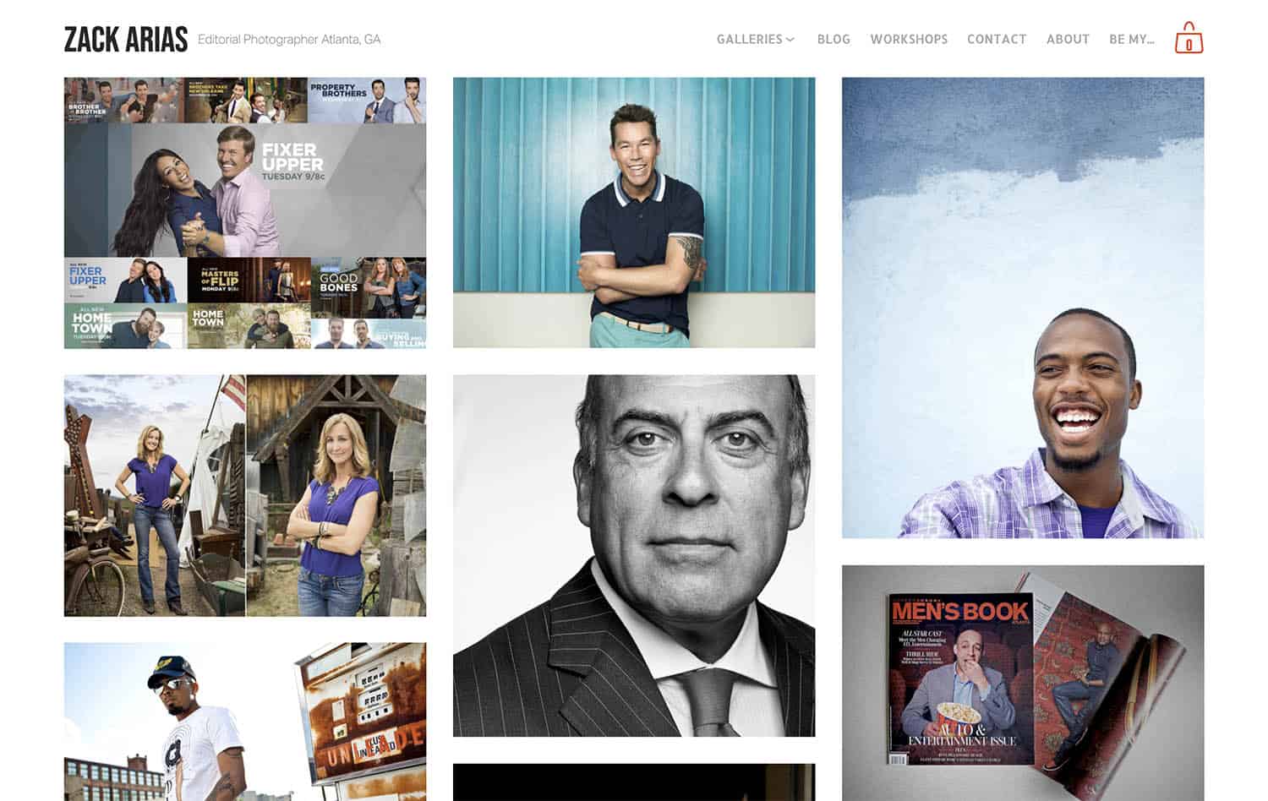Open the partially visible photo at bottom center
This screenshot has width=1268, height=801.
[x=634, y=786]
